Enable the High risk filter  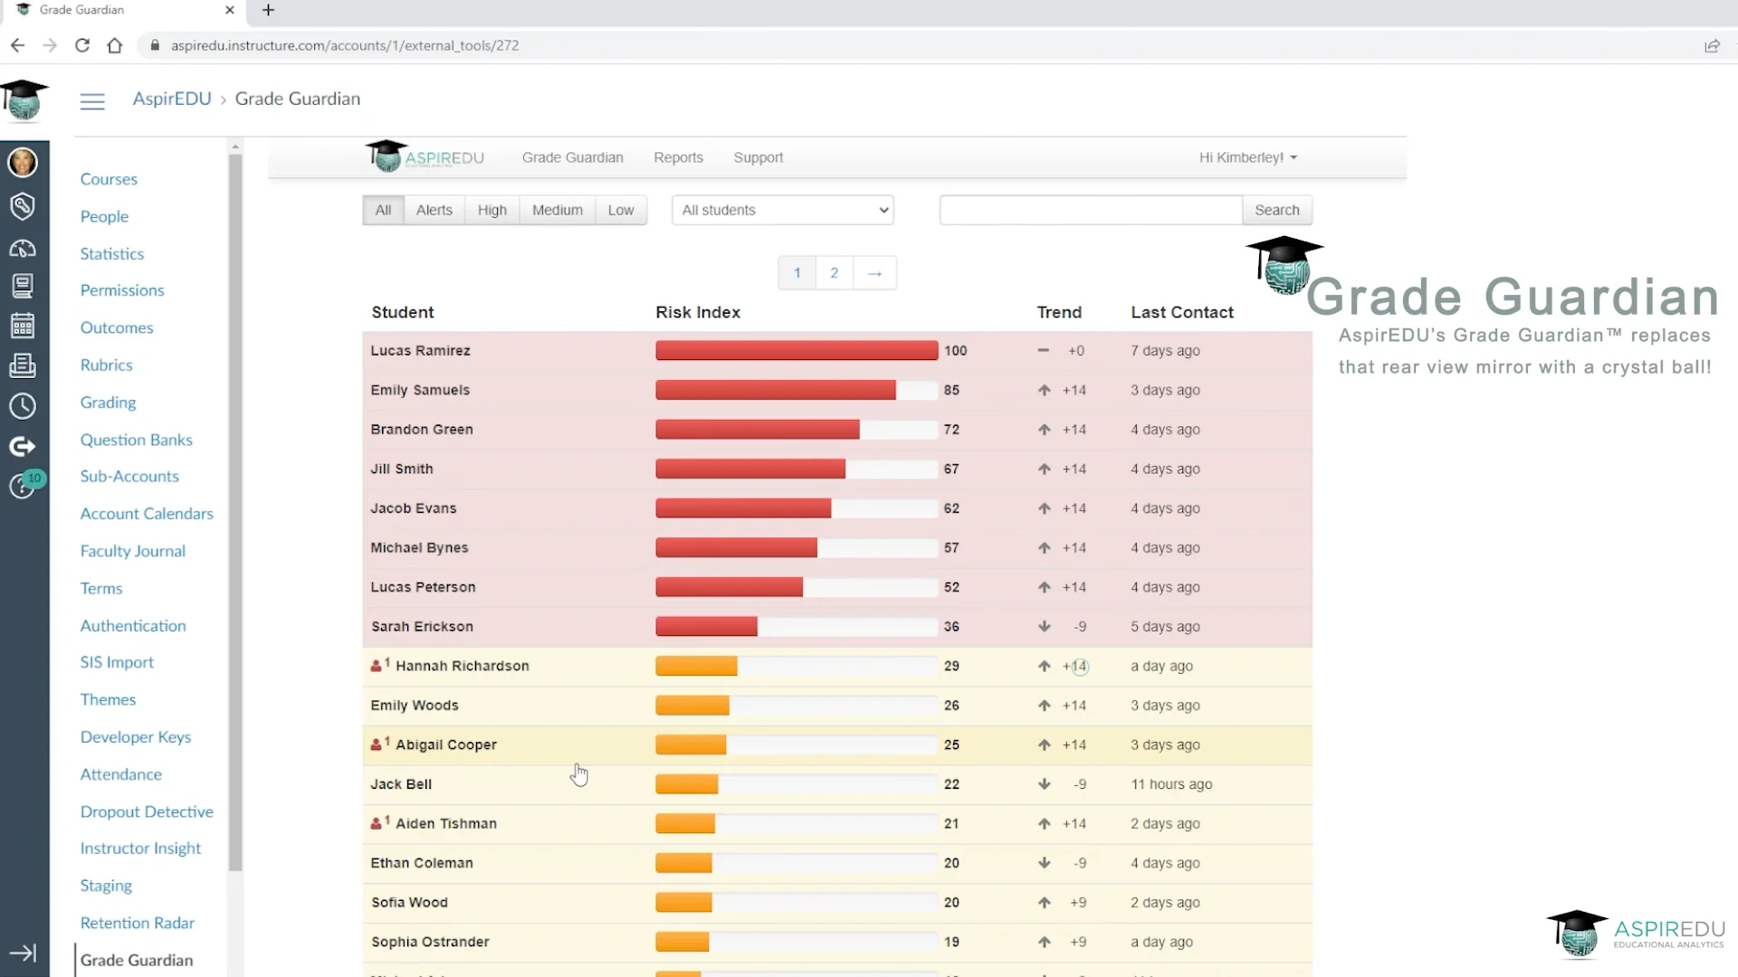[492, 210]
